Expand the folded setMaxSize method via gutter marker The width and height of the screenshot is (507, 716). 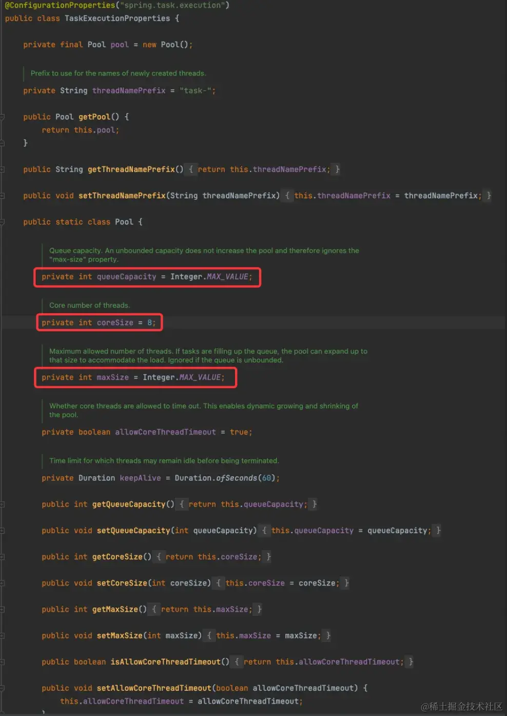tap(2, 635)
